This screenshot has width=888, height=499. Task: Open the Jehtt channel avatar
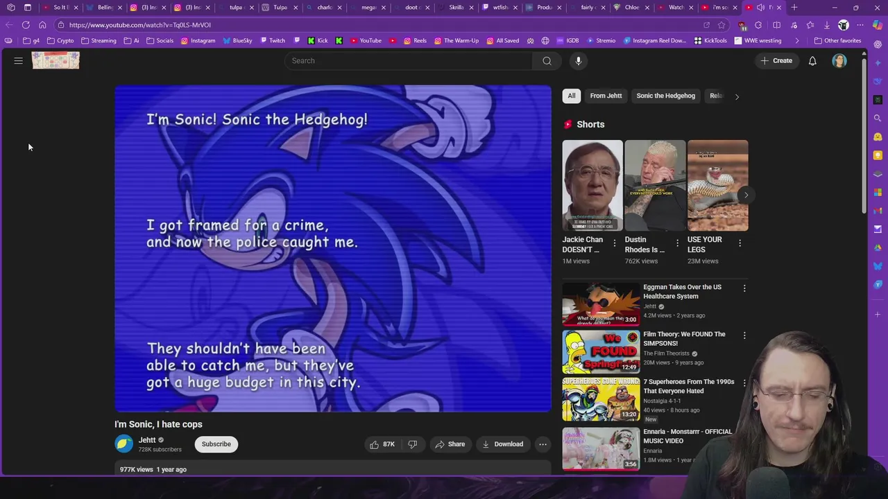coord(124,444)
